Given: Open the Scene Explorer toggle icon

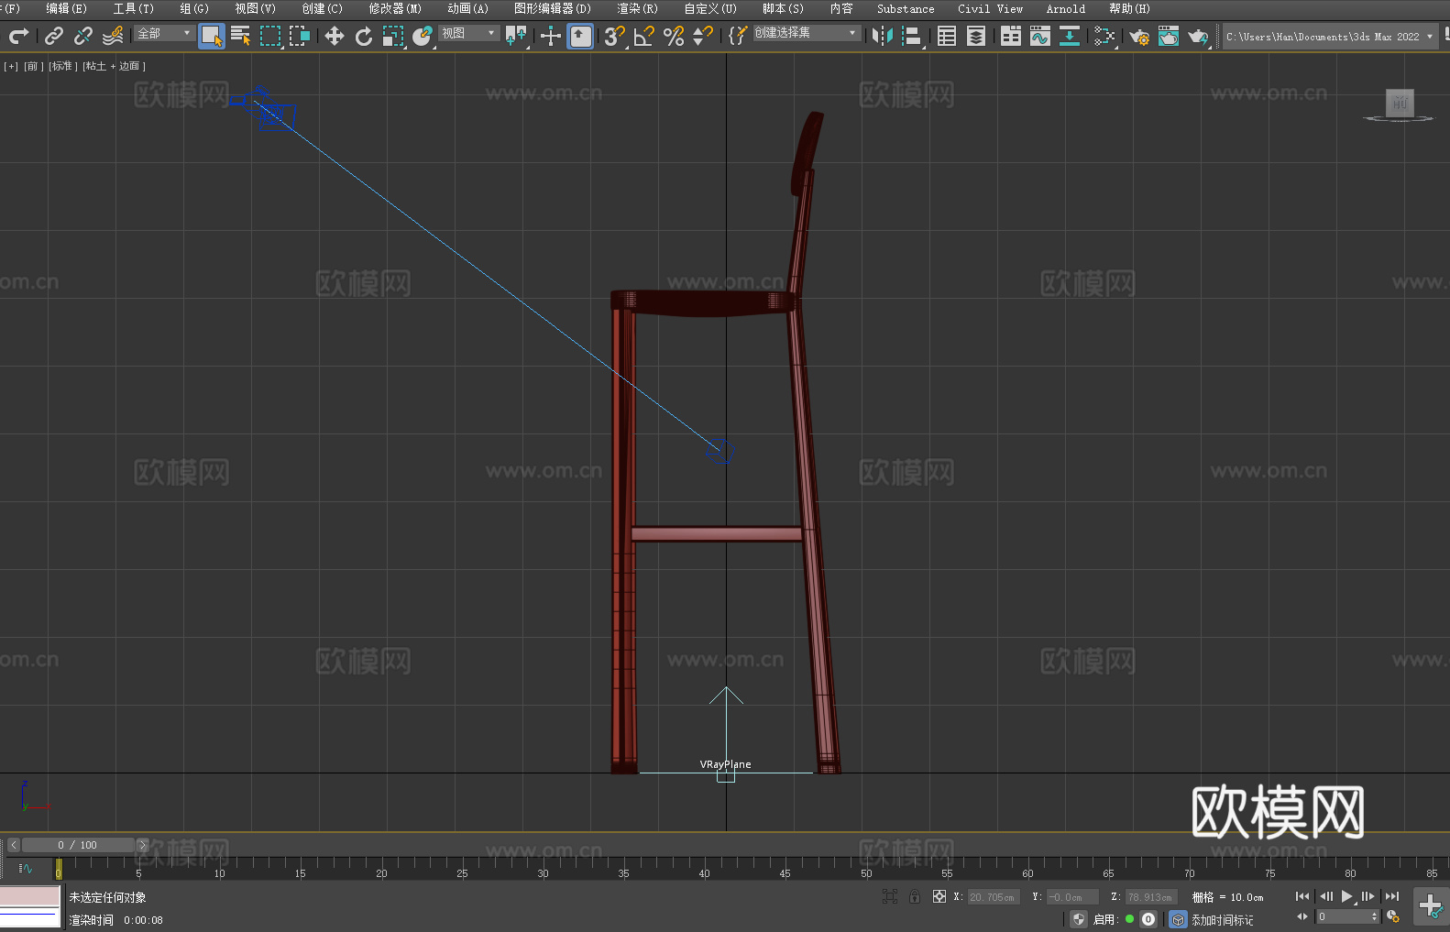Looking at the screenshot, I should coord(947,36).
